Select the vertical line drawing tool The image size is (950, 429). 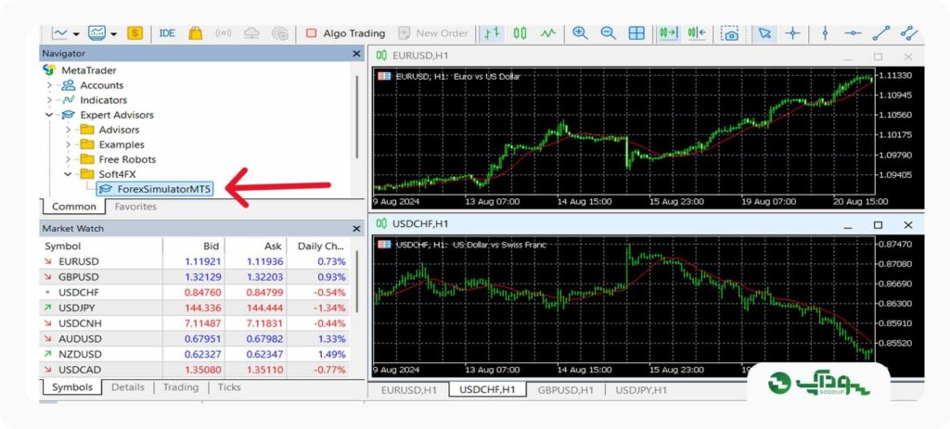[825, 33]
